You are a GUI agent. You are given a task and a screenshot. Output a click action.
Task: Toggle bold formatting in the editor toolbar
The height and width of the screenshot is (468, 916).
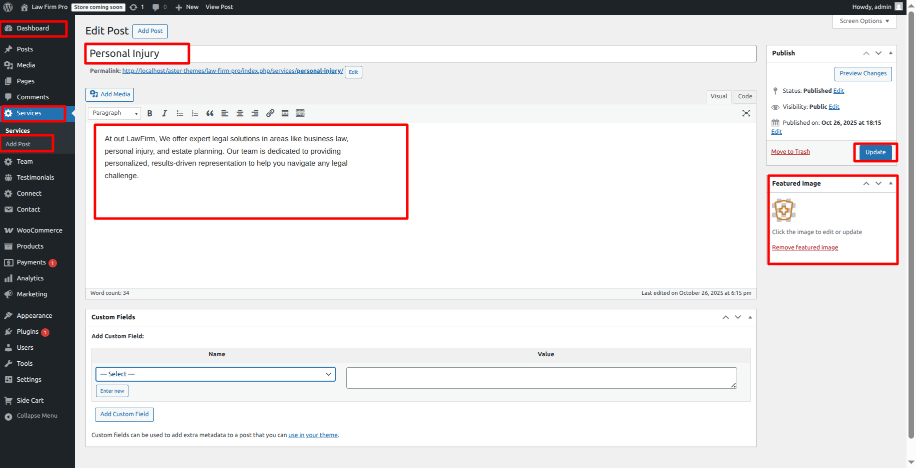click(149, 113)
